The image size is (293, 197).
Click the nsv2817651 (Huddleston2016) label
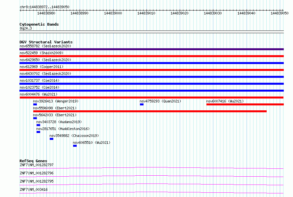63,129
